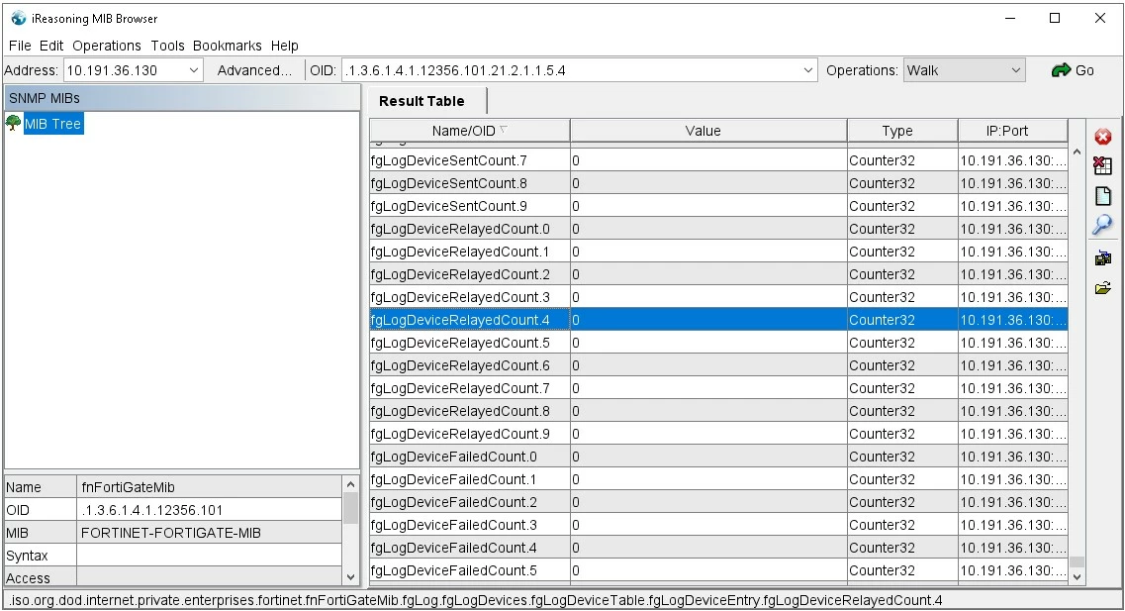Open the Tools menu

[167, 46]
